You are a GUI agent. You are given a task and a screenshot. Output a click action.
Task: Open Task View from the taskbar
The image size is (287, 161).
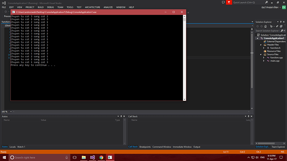point(74,157)
